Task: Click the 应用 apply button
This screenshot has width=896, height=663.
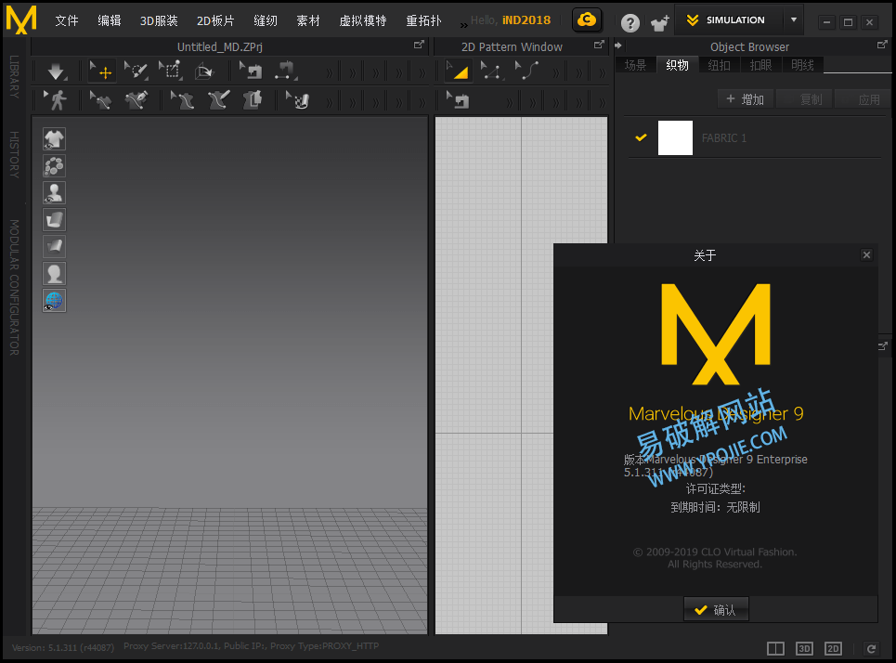Action: click(864, 99)
